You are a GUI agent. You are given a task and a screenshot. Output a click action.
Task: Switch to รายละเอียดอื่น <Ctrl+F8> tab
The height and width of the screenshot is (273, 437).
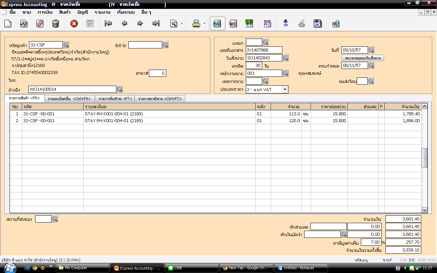point(69,99)
